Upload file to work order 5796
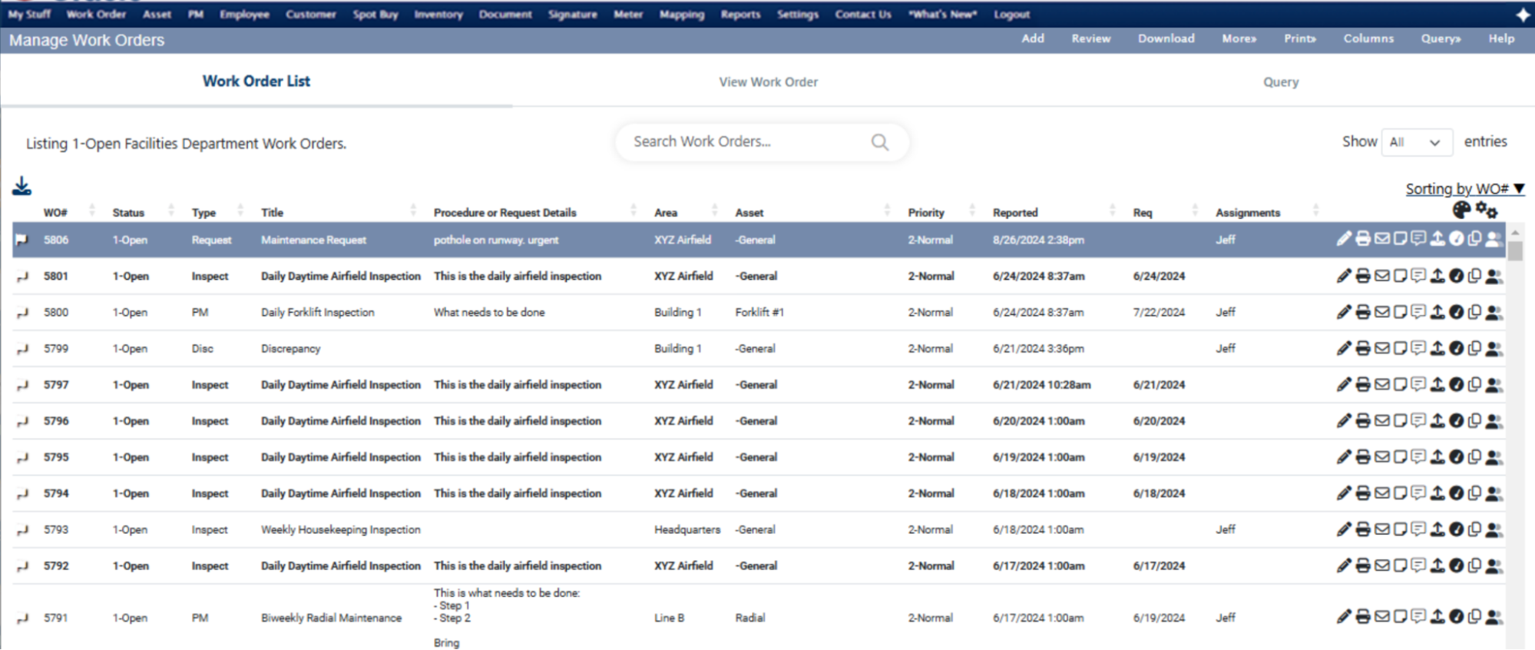This screenshot has width=1535, height=650. 1437,420
